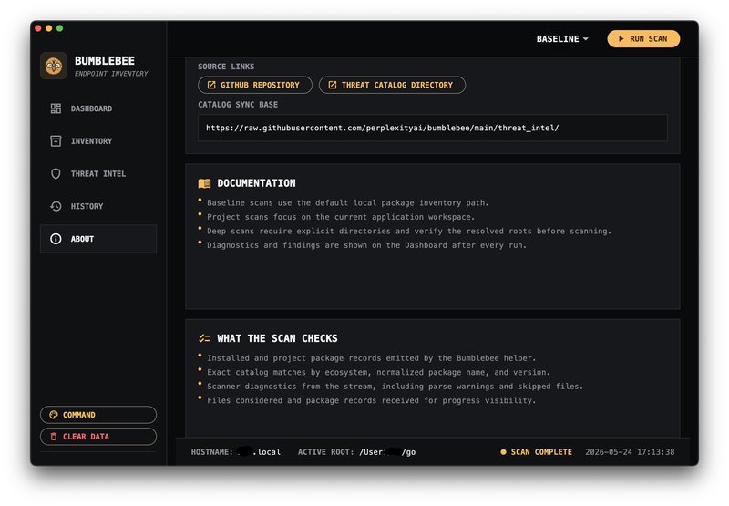Open the Inventory section
Viewport: 729px width, 506px height.
pyautogui.click(x=98, y=141)
